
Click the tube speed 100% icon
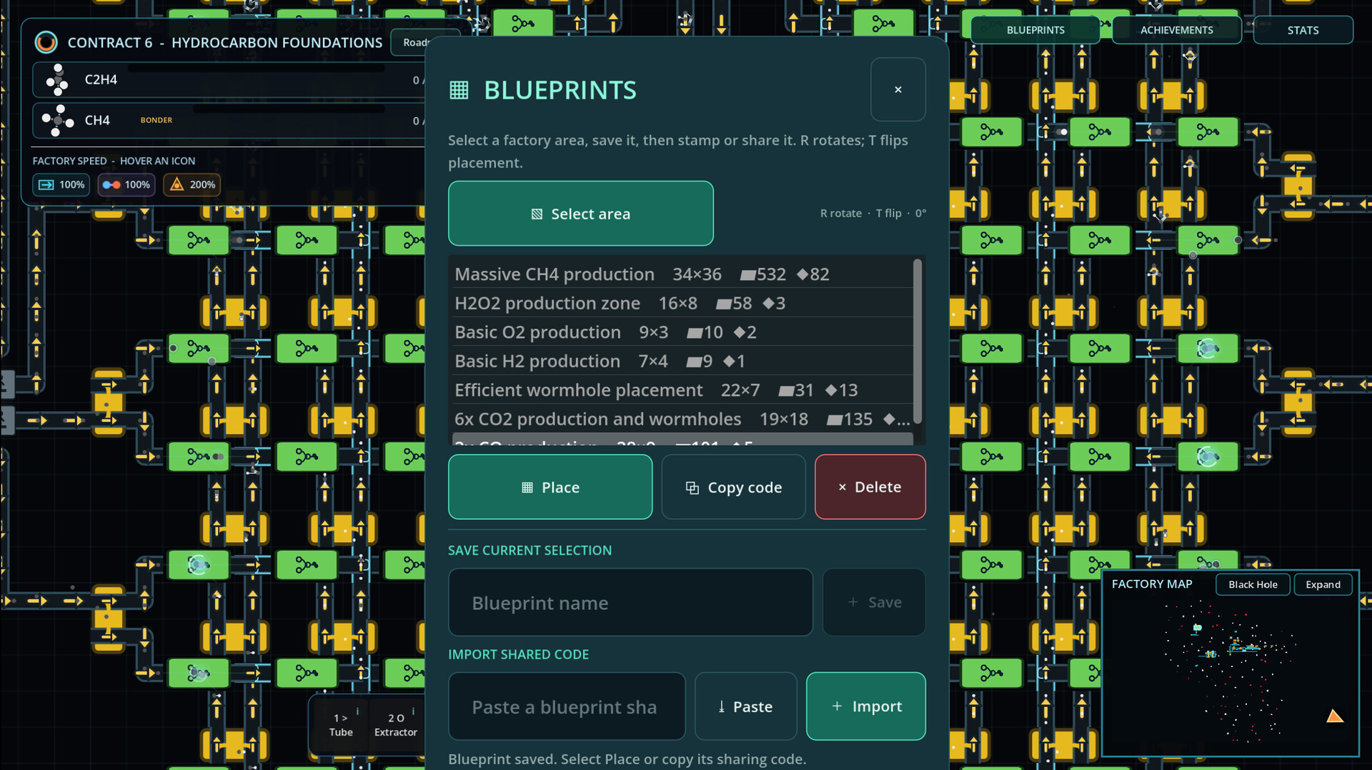61,184
